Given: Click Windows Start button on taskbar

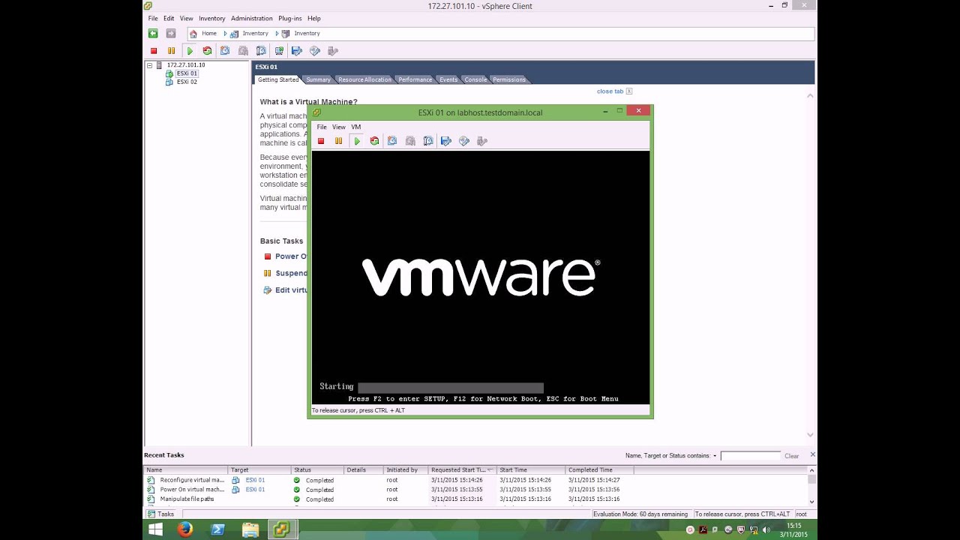Looking at the screenshot, I should 155,529.
